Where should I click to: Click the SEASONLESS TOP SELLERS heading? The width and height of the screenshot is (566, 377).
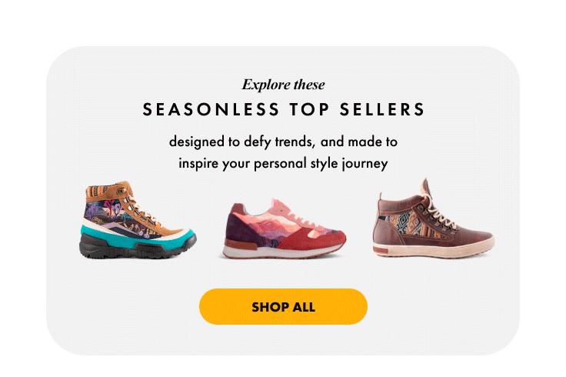pos(283,109)
